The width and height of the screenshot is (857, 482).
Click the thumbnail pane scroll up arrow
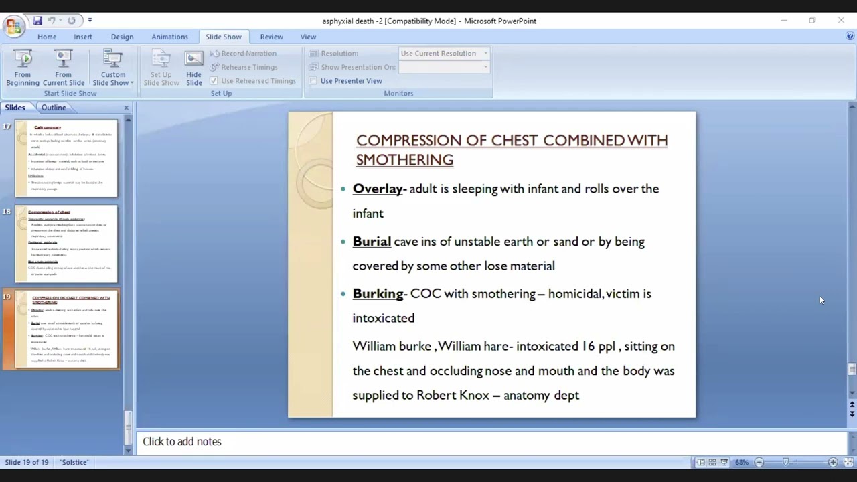click(x=129, y=119)
